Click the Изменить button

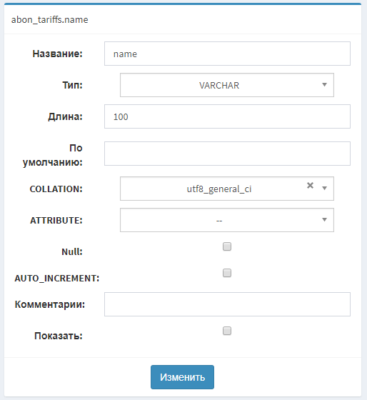click(x=182, y=377)
